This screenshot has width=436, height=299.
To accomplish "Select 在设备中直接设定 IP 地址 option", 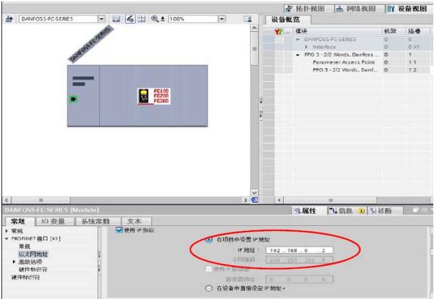I will [x=208, y=288].
